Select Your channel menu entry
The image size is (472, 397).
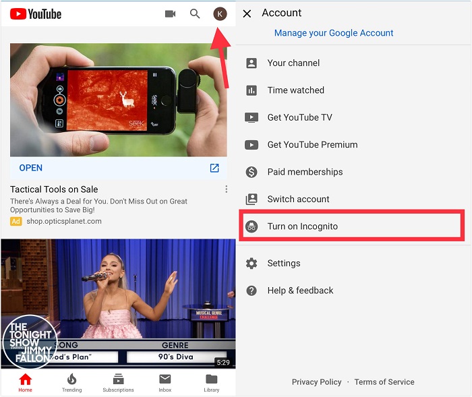(x=354, y=63)
